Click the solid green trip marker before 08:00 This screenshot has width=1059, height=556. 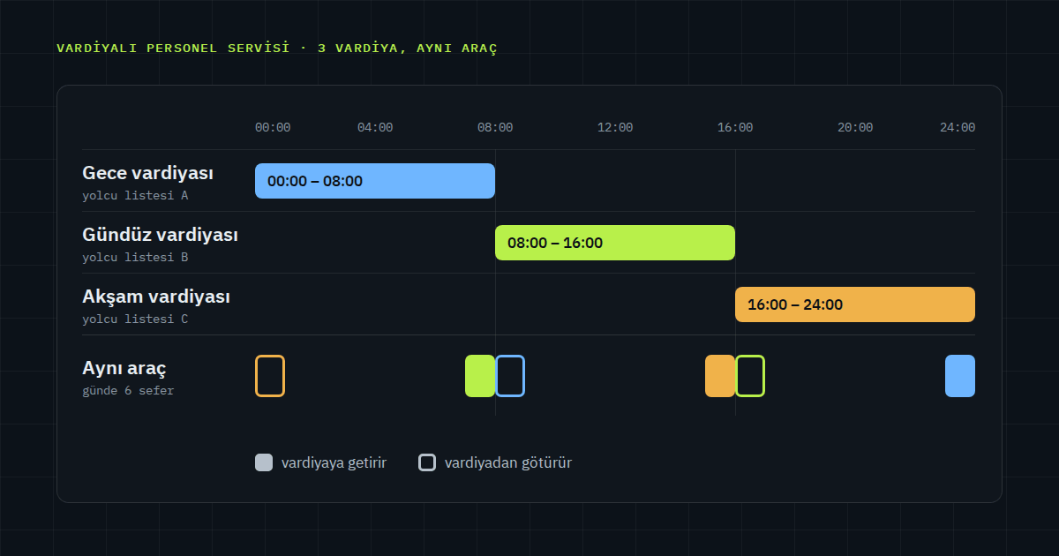pyautogui.click(x=480, y=376)
